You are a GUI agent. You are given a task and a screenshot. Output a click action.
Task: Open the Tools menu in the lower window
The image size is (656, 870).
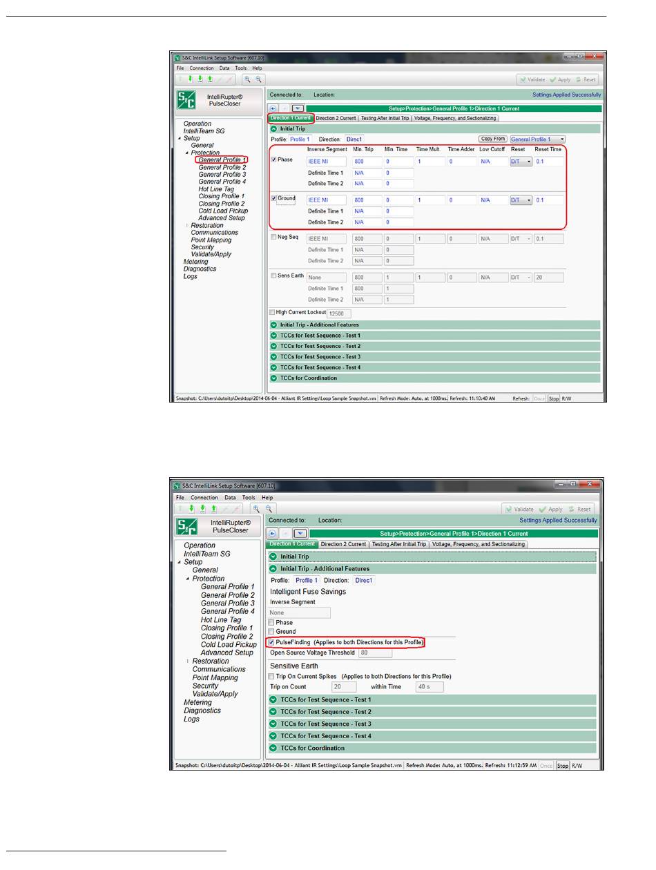[249, 497]
